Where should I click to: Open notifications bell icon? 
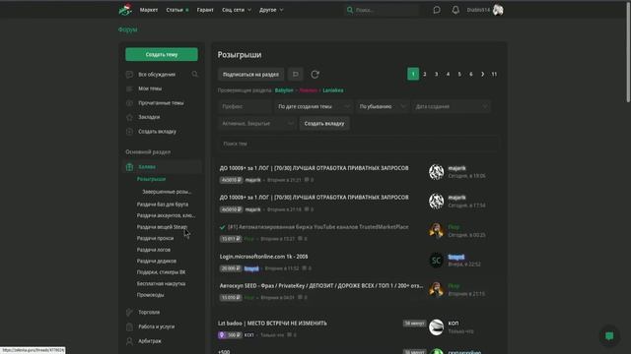point(456,10)
